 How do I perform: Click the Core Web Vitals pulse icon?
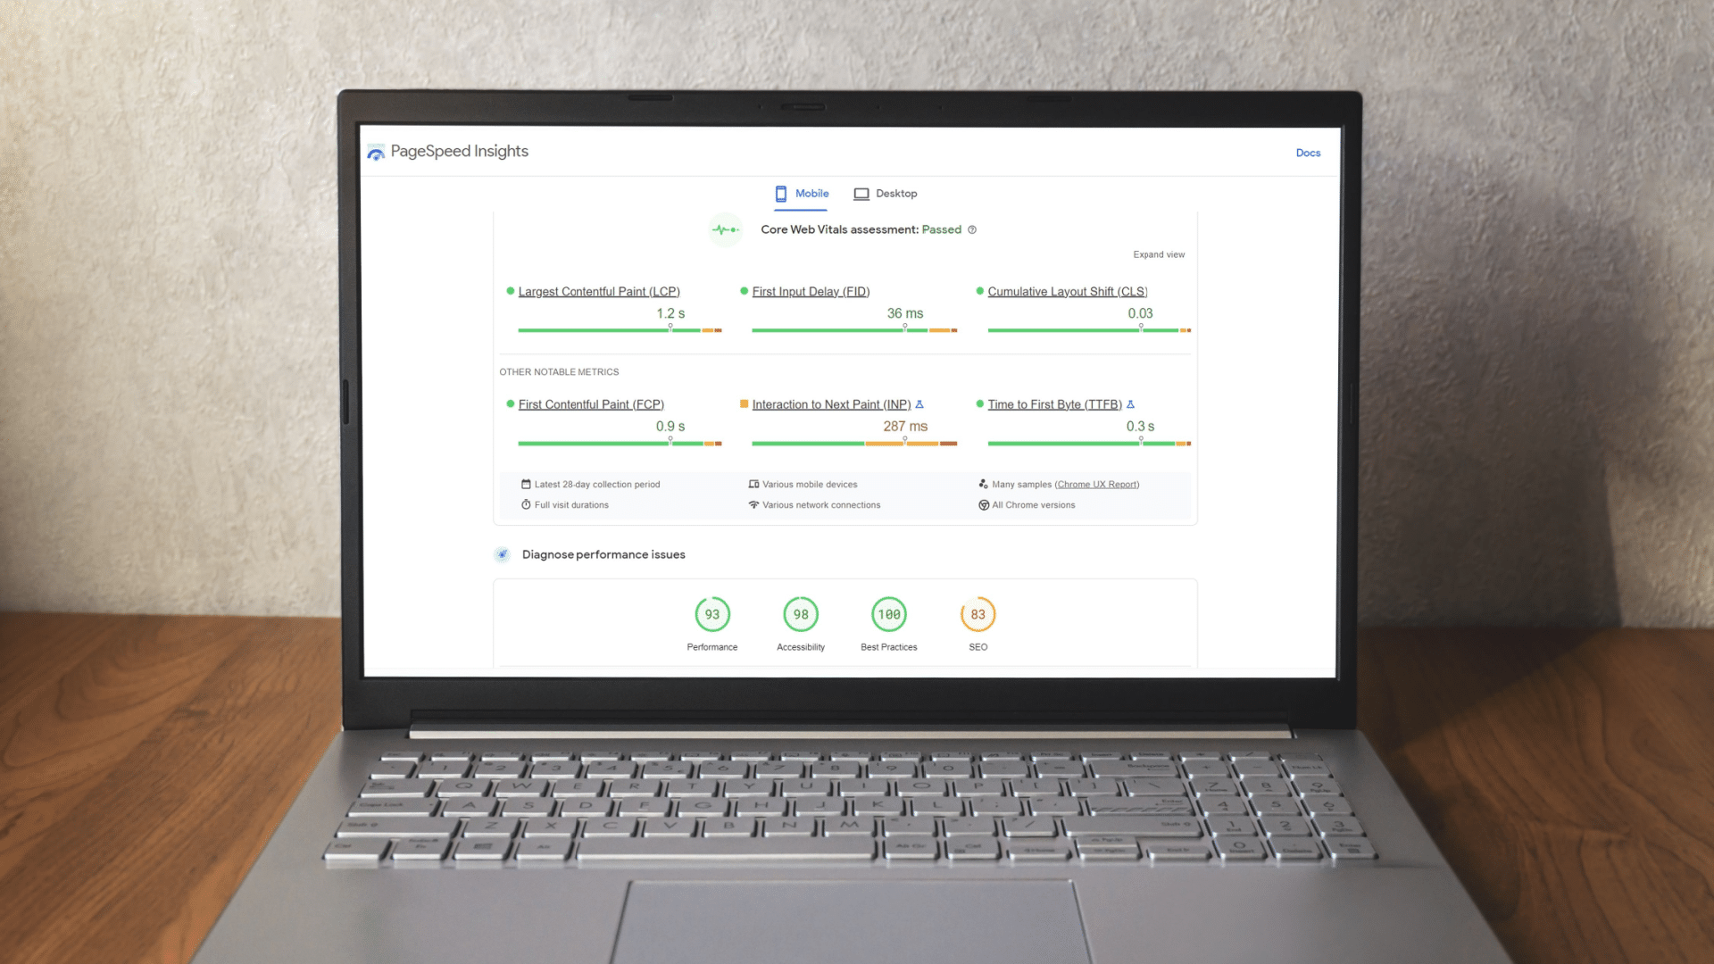coord(726,229)
